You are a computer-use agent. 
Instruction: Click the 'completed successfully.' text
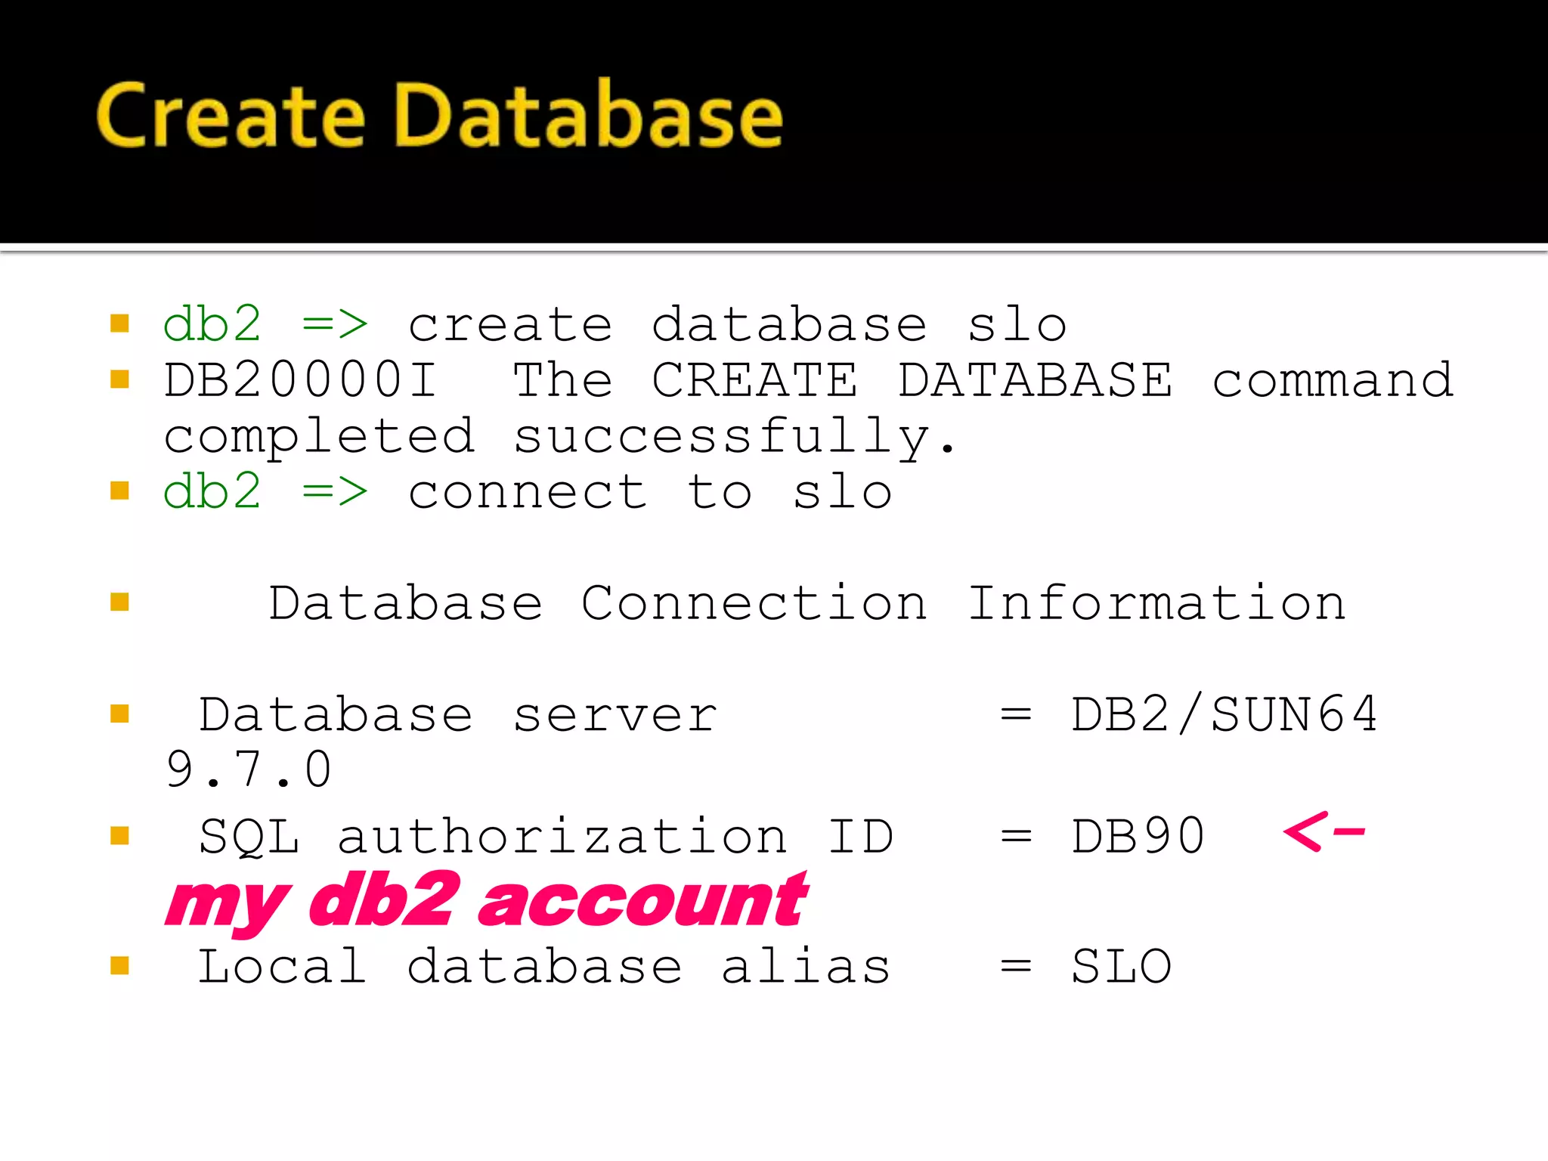pyautogui.click(x=560, y=437)
